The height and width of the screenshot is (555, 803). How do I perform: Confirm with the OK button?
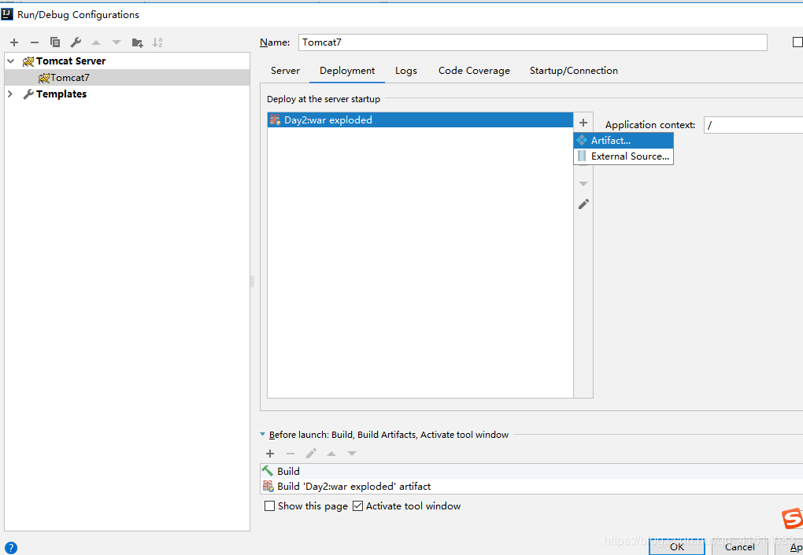tap(677, 547)
